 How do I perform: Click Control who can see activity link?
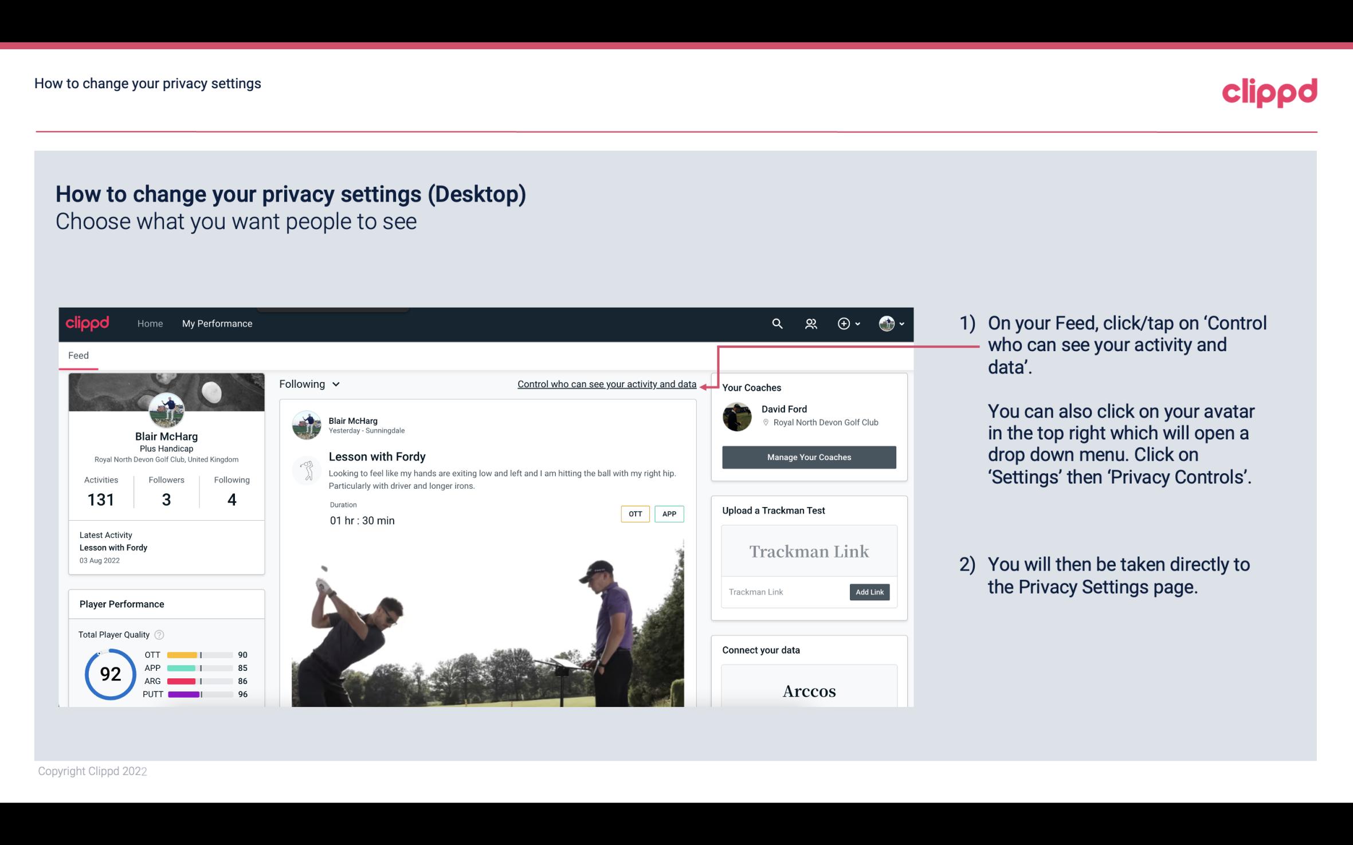606,384
